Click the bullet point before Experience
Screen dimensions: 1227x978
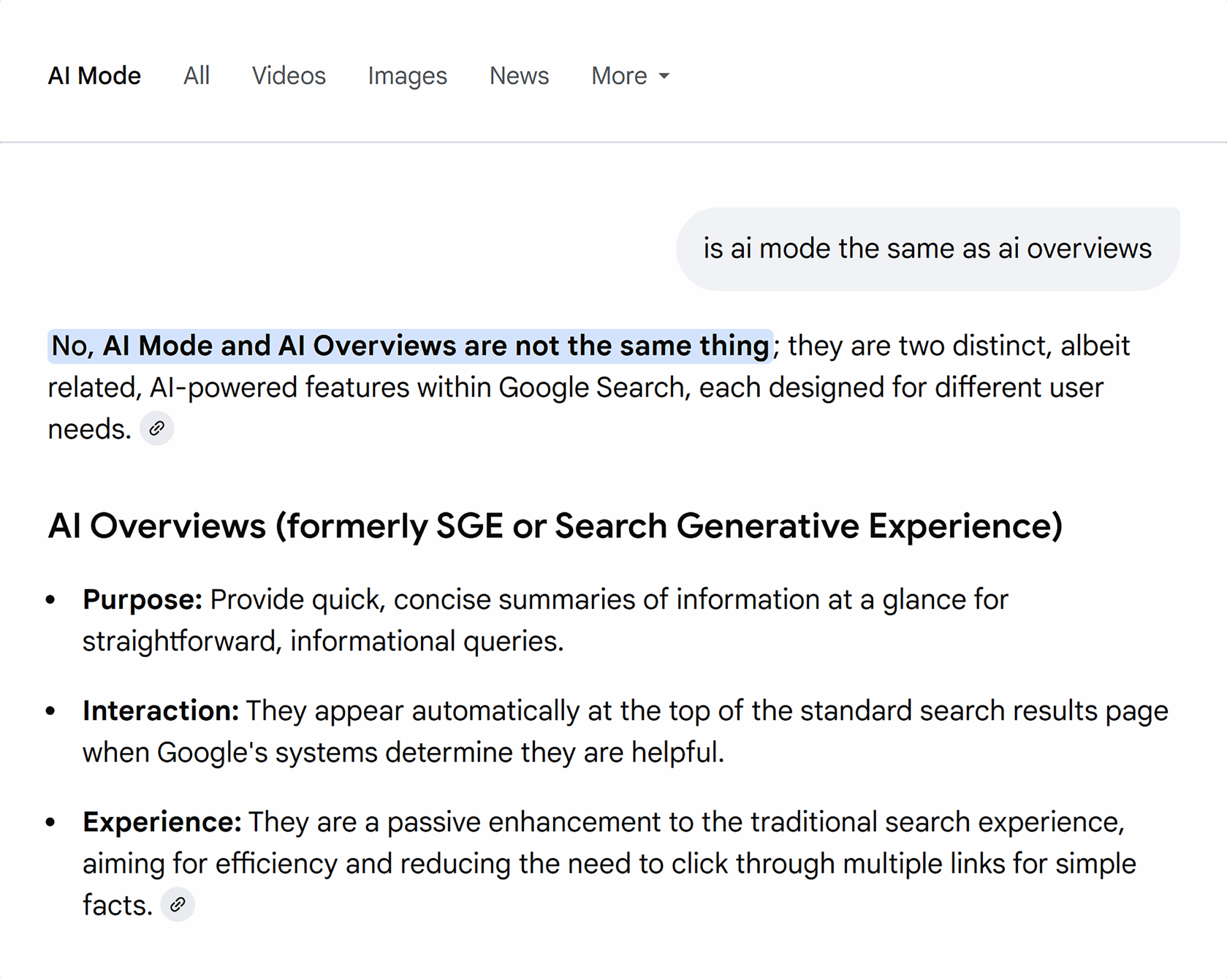[50, 822]
